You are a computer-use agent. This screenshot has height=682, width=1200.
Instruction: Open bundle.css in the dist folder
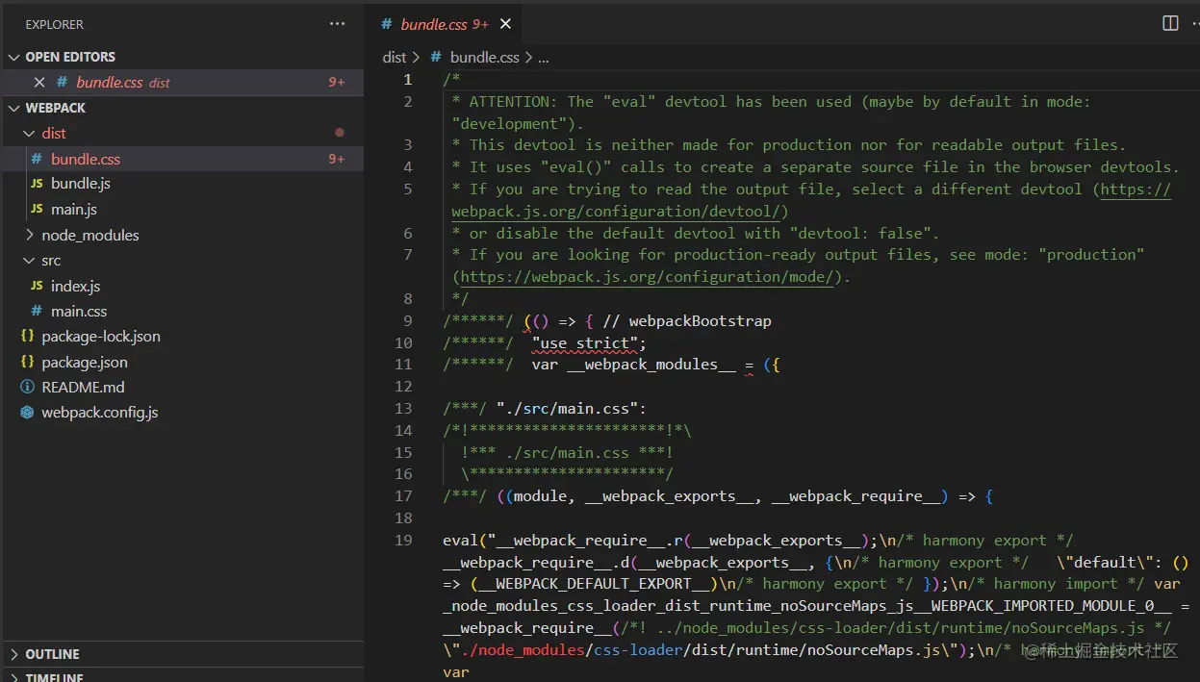click(182, 159)
